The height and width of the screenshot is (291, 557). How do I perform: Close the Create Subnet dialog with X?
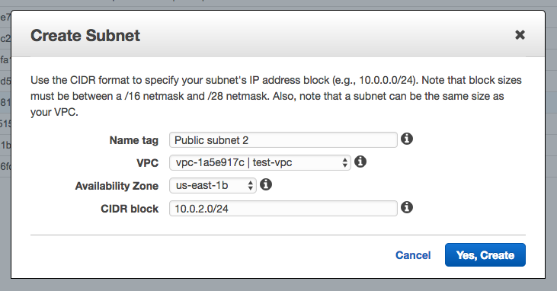pyautogui.click(x=520, y=35)
